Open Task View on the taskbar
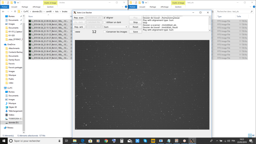The image size is (256, 144). coord(67,141)
